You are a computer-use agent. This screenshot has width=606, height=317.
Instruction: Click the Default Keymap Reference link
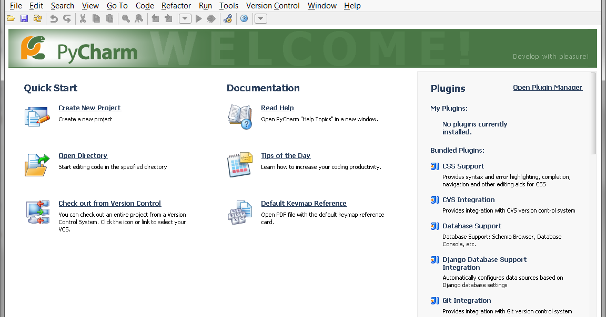point(304,204)
